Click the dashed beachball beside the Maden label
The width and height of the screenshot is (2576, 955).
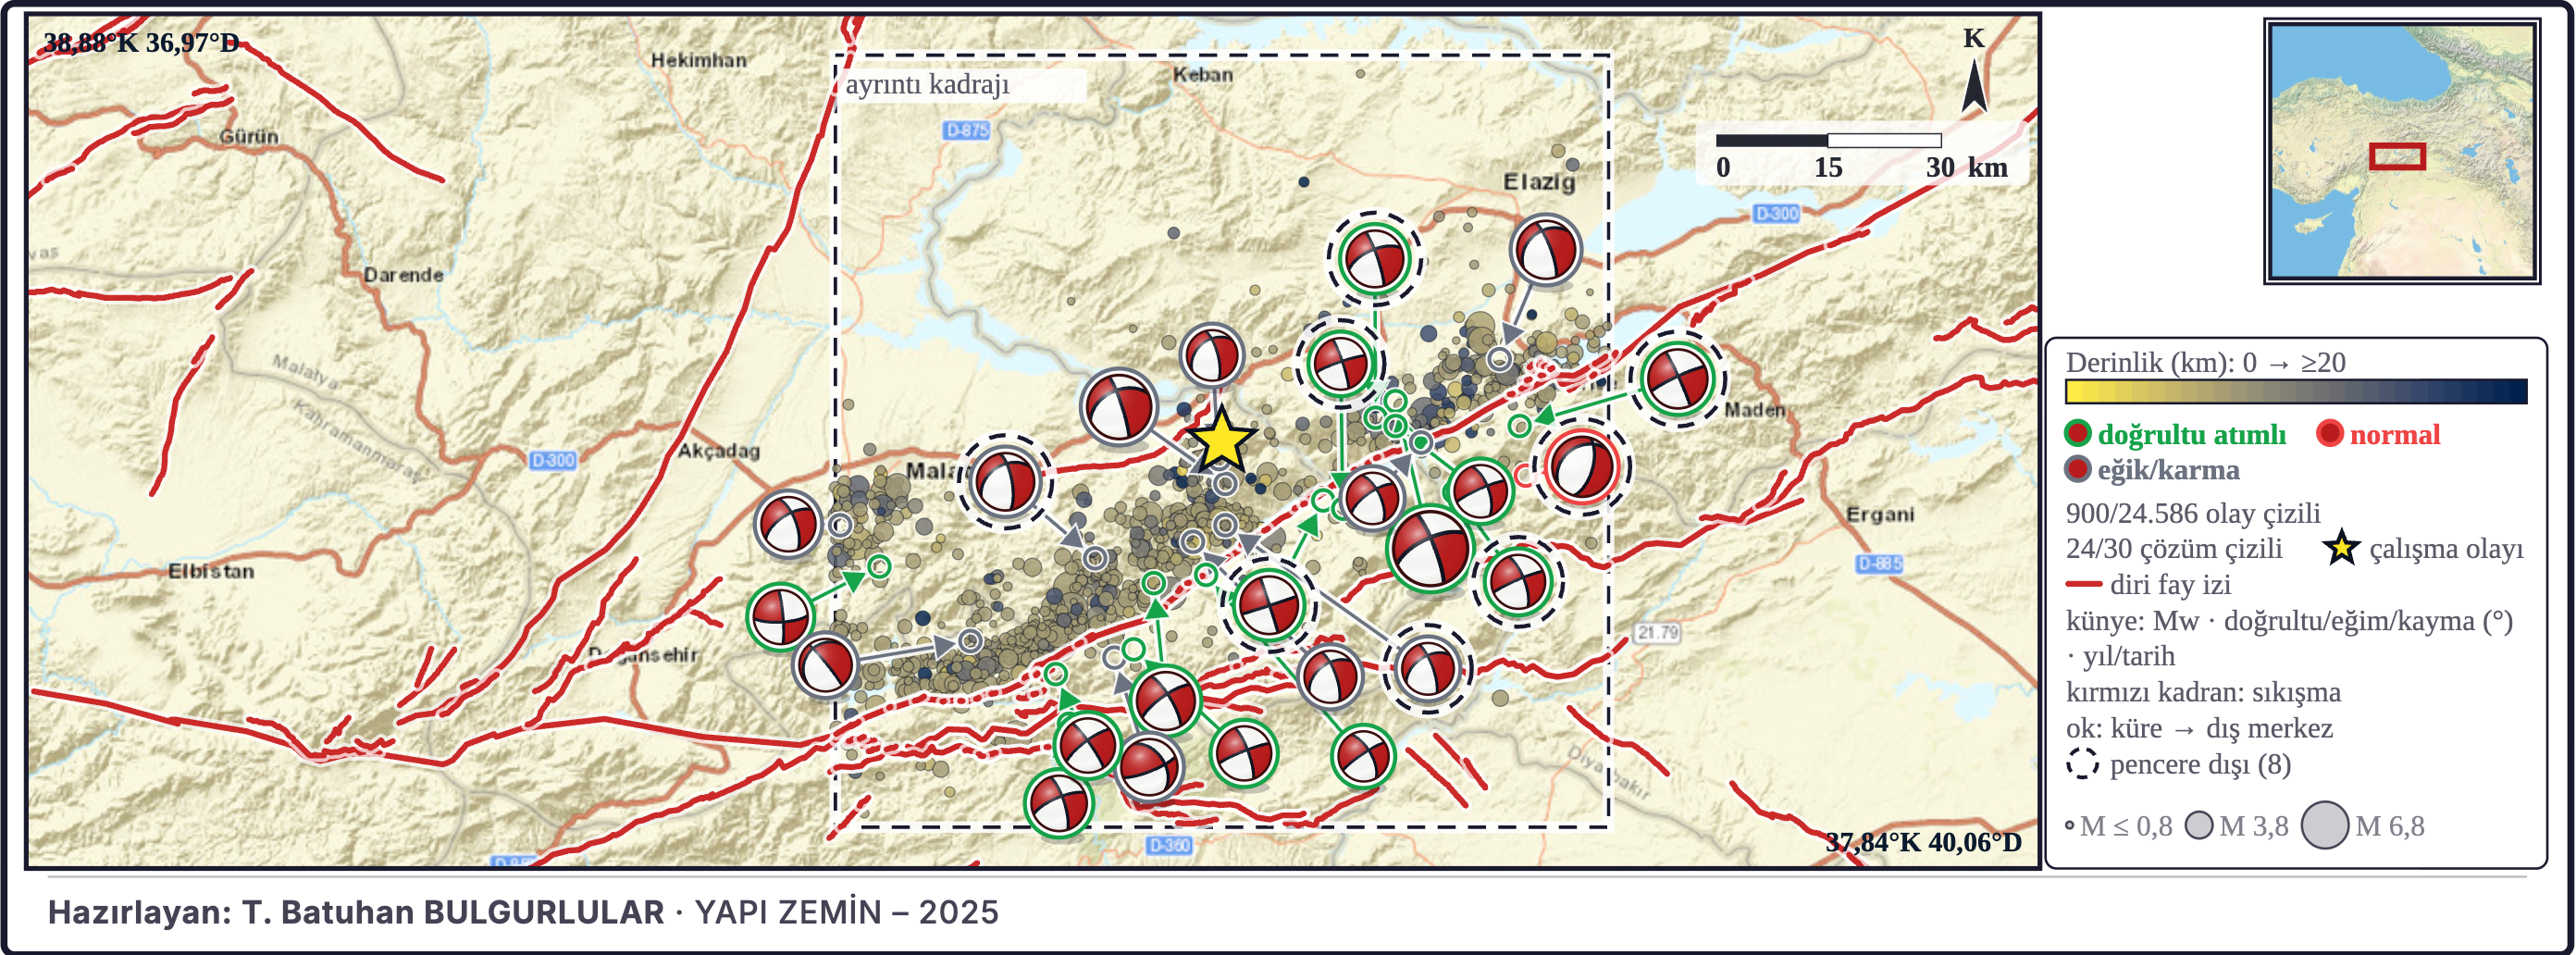pos(1677,378)
